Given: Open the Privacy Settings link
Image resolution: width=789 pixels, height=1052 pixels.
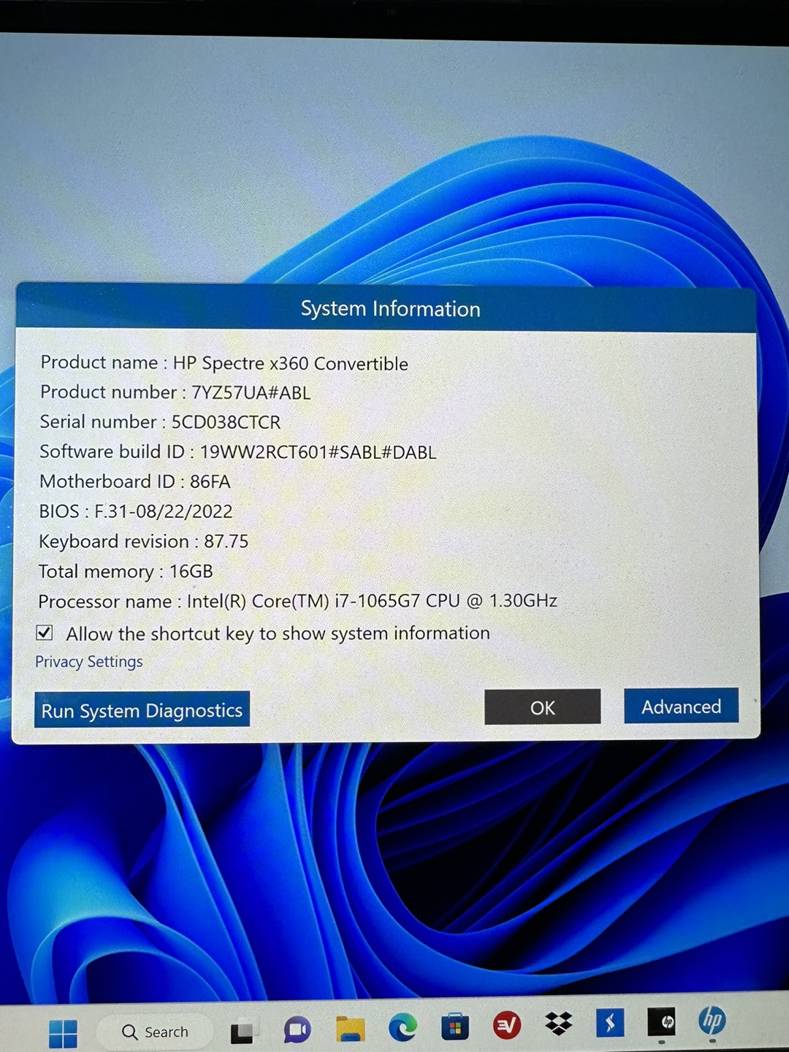Looking at the screenshot, I should pos(89,662).
